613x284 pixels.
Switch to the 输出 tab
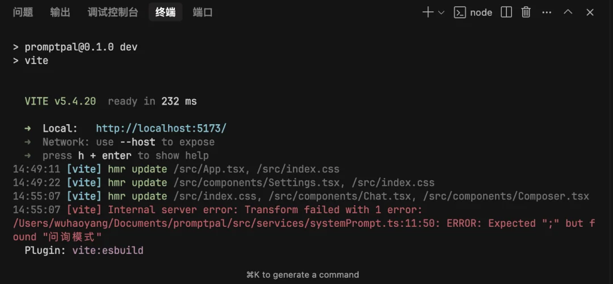point(60,12)
